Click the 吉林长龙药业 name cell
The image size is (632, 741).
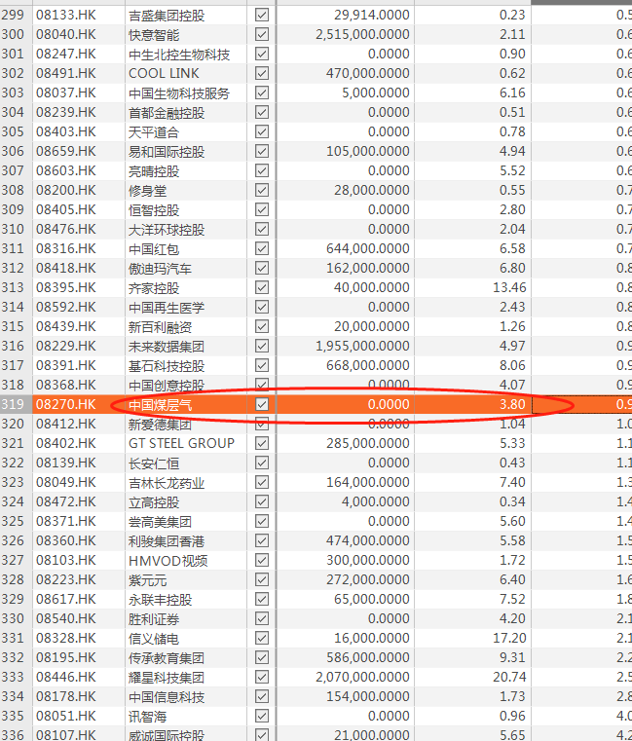coord(185,482)
